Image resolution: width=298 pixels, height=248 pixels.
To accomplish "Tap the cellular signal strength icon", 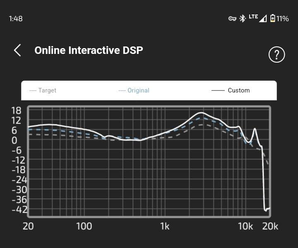I will click(263, 19).
